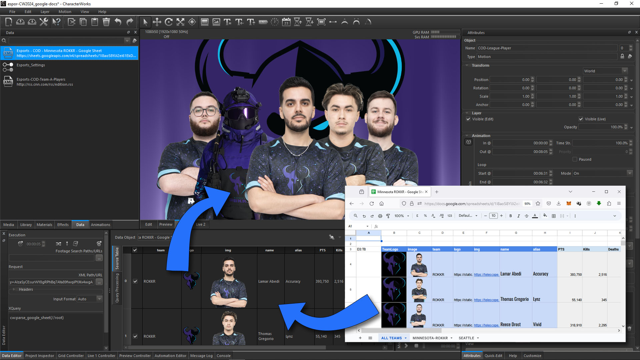Select the Move tool in the toolbar
640x360 pixels.
click(x=157, y=22)
